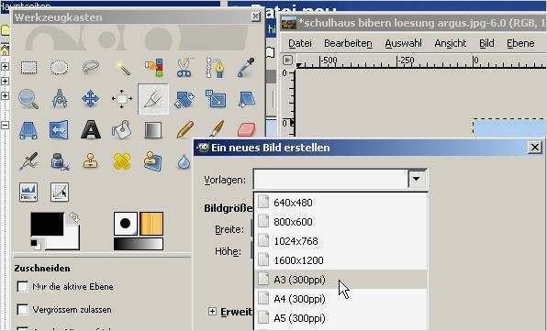Select the Crop knife tool
Image resolution: width=547 pixels, height=331 pixels.
pos(153,99)
